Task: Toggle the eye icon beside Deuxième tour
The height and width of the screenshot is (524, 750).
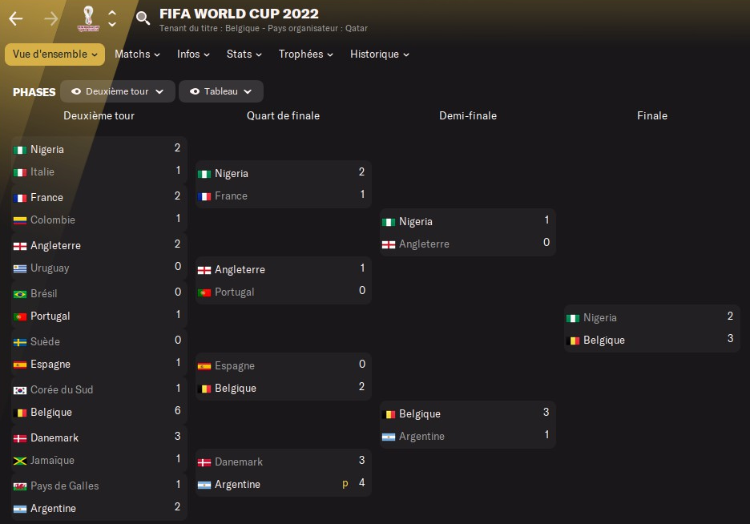Action: click(x=76, y=91)
